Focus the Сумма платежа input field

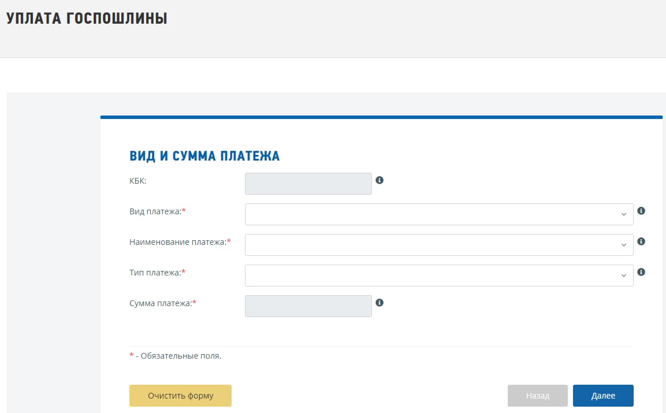click(308, 306)
